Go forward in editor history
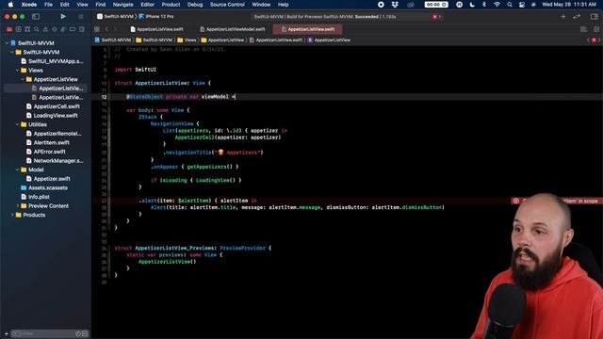Screen dimensions: 603x339 coord(115,29)
